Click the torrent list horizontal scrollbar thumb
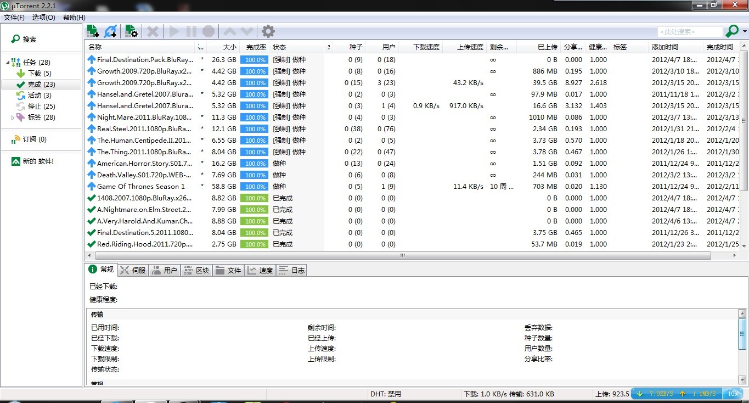This screenshot has width=749, height=403. (x=402, y=255)
